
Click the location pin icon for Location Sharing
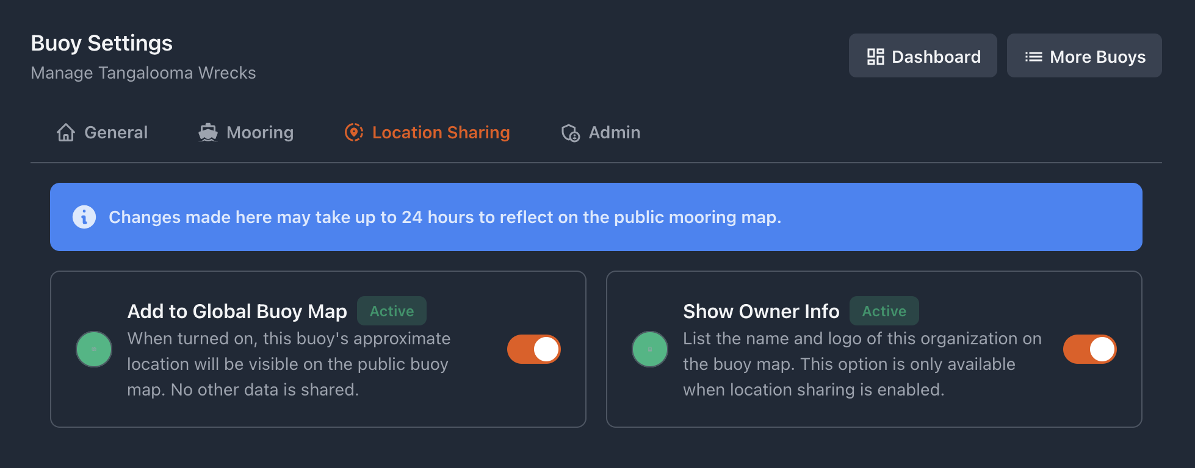[354, 132]
